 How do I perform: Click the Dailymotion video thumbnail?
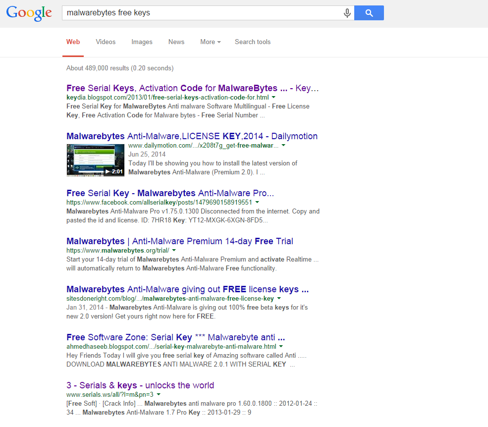point(95,160)
